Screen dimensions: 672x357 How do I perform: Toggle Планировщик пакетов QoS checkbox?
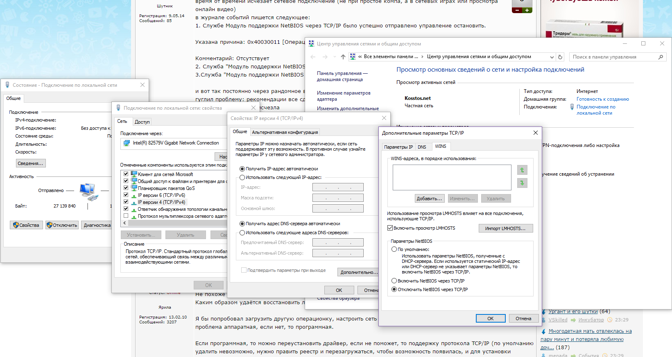click(126, 188)
